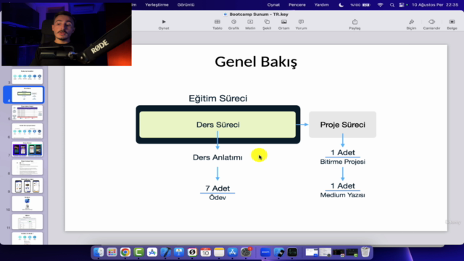Screen dimensions: 464x261
Task: Open Camtasia from the Dock
Action: [x=138, y=252]
